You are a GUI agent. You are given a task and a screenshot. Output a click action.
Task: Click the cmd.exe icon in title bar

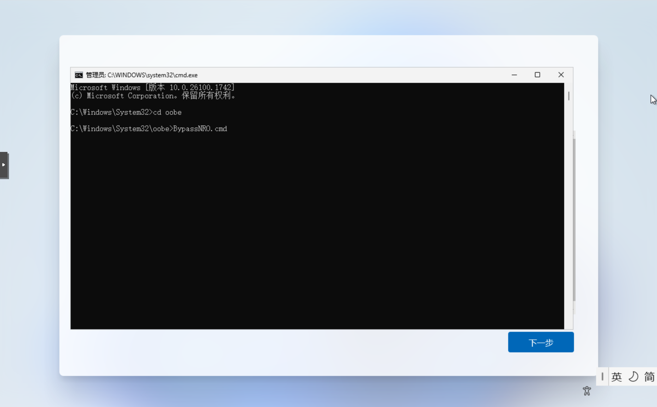coord(79,75)
